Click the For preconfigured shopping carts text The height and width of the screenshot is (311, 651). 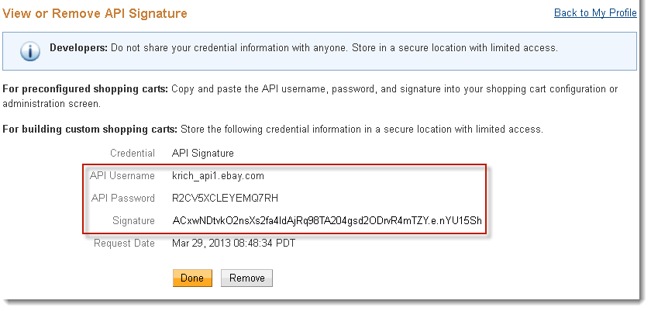[x=85, y=89]
